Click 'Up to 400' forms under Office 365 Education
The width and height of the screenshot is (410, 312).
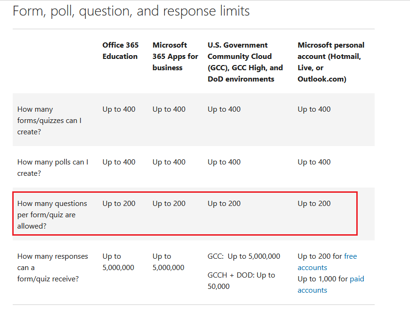(119, 109)
